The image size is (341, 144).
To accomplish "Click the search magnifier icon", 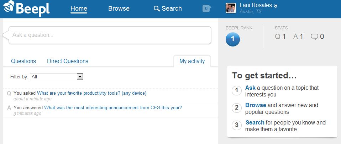I will pos(157,9).
